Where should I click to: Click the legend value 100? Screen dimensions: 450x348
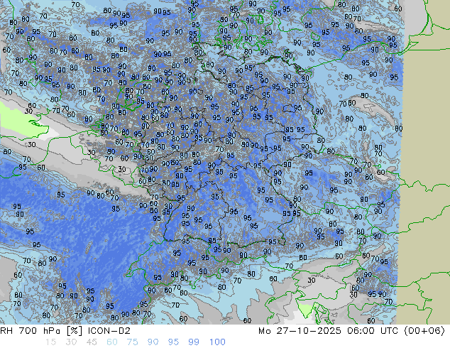[217, 342]
